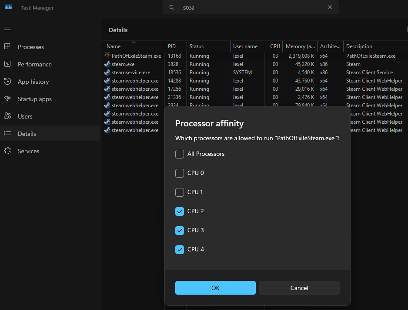Click the Performance sidebar icon
Viewport: 408px width, 310px height.
(7, 64)
